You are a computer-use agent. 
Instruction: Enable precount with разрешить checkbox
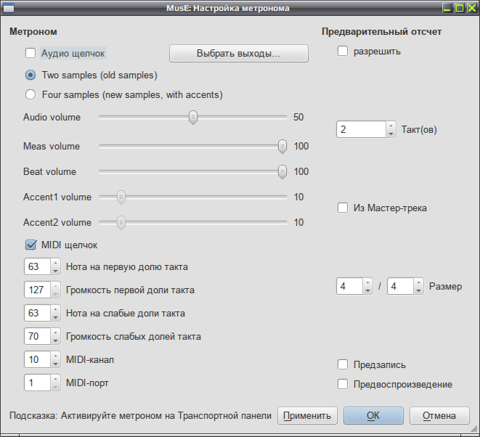pyautogui.click(x=343, y=51)
